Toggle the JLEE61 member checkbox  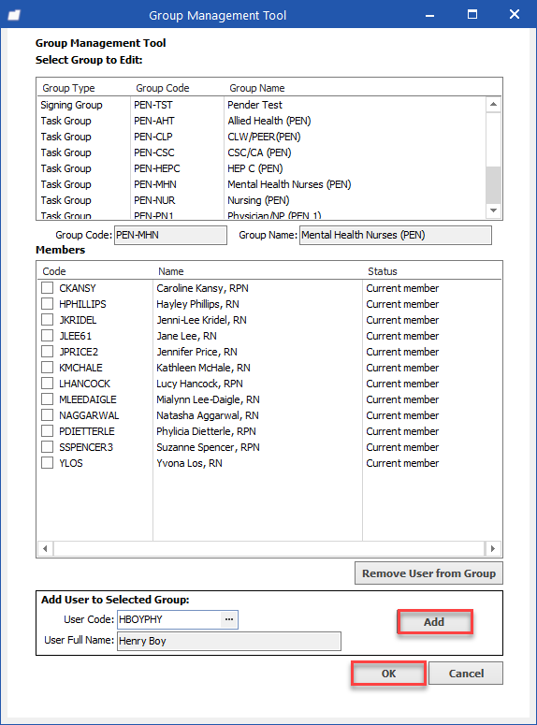point(47,336)
